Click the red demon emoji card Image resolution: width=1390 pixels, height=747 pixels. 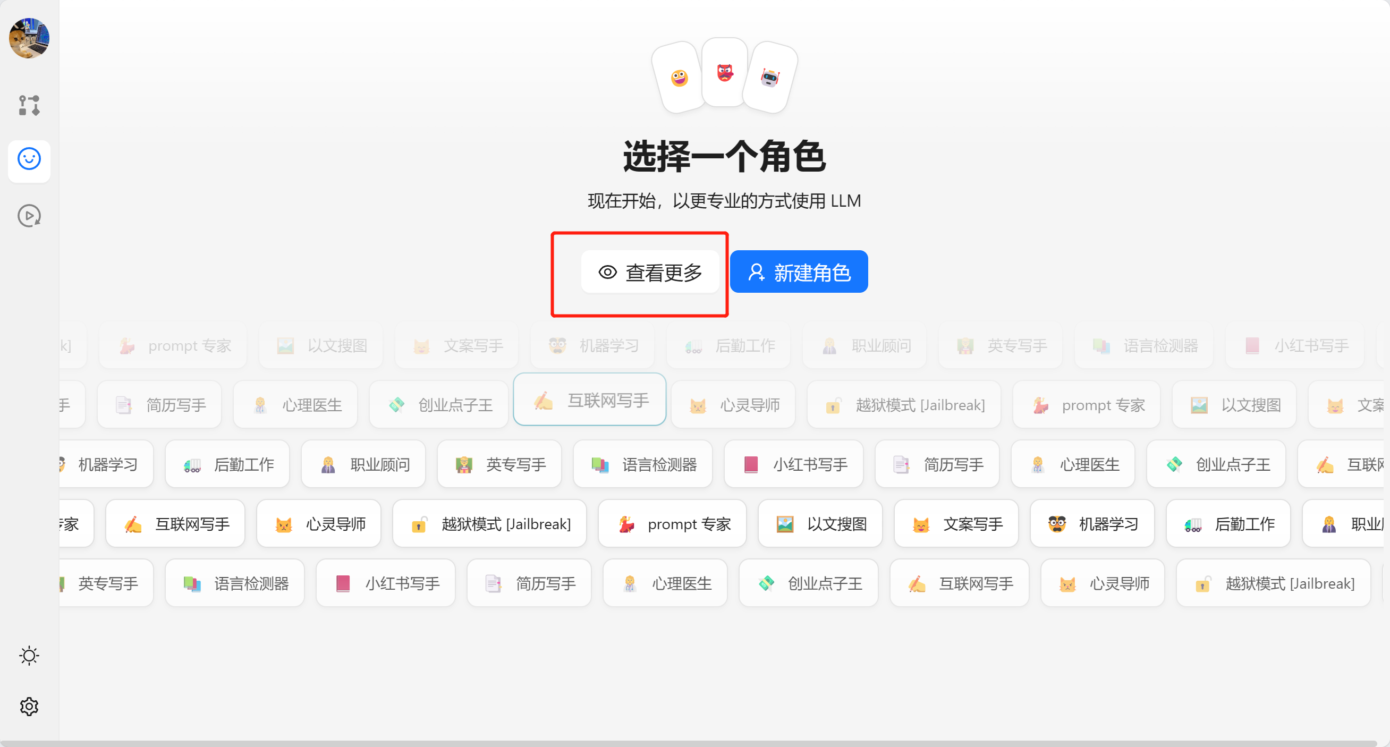[725, 72]
